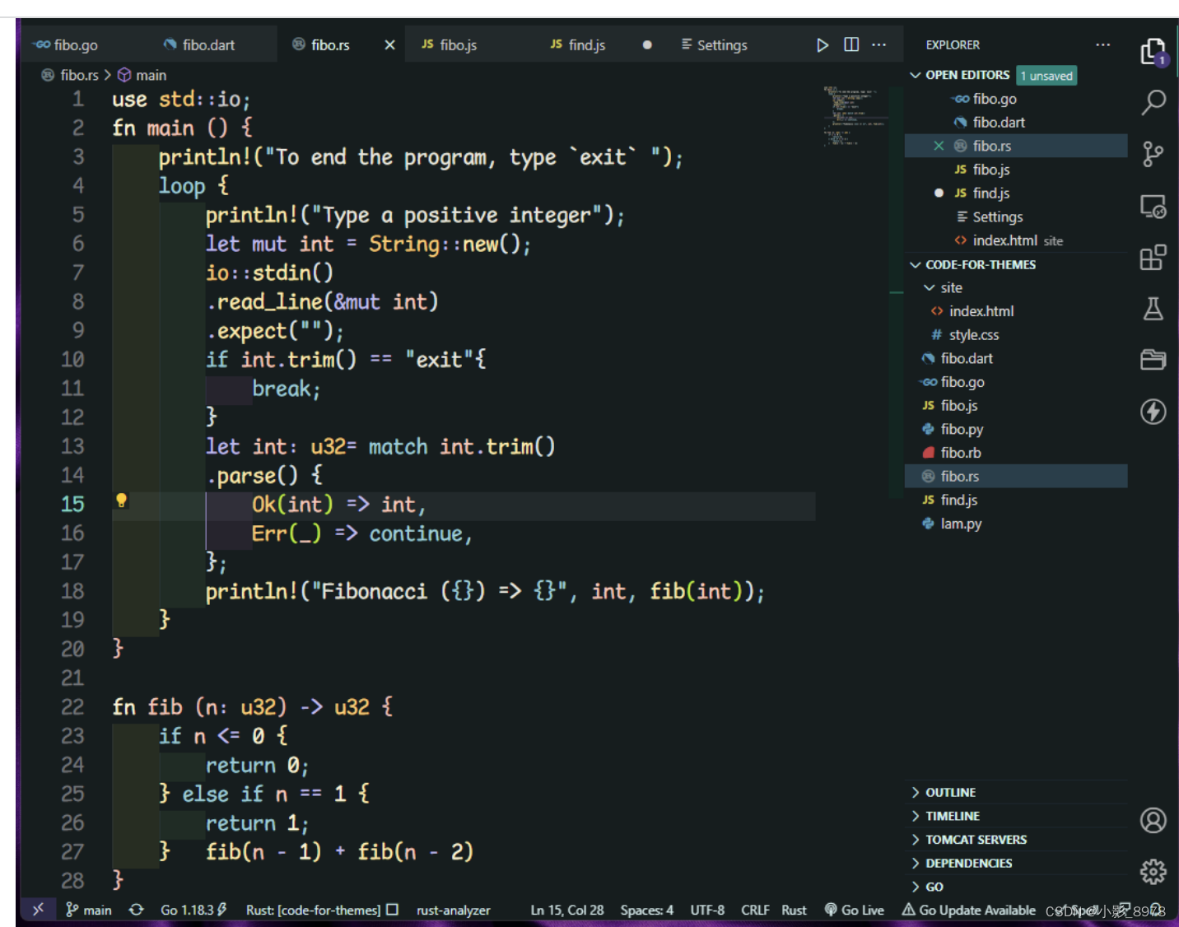Open the Extensions view
Screen dimensions: 1179x927
[1153, 259]
